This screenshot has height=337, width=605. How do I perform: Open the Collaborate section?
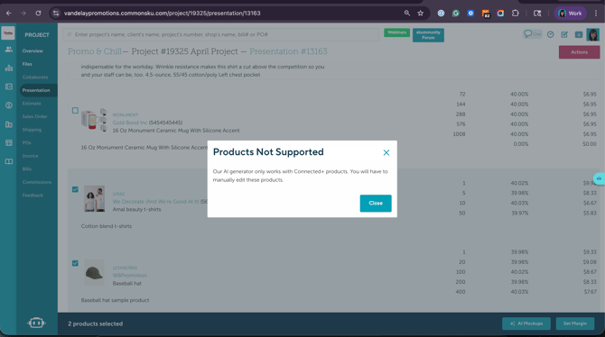35,77
